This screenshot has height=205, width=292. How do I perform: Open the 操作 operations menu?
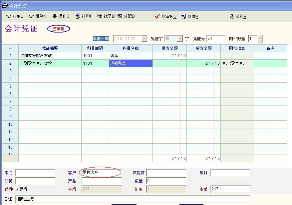tap(61, 16)
